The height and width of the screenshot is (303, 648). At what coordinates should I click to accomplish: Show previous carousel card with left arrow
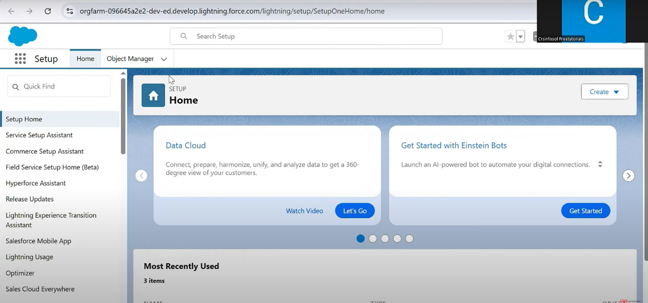pyautogui.click(x=141, y=176)
